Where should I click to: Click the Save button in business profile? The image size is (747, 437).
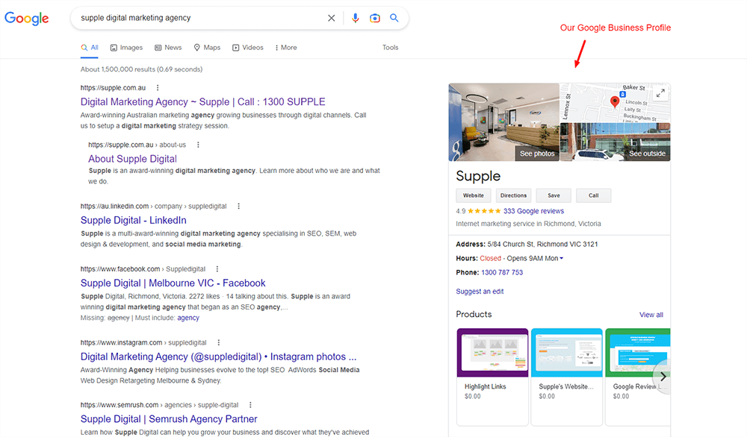(x=554, y=195)
